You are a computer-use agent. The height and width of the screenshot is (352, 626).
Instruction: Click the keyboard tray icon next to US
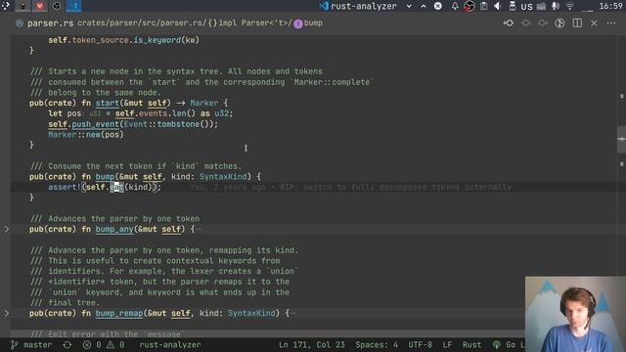pos(541,6)
